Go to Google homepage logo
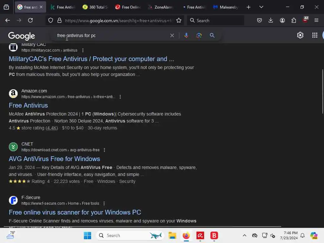 [x=22, y=36]
